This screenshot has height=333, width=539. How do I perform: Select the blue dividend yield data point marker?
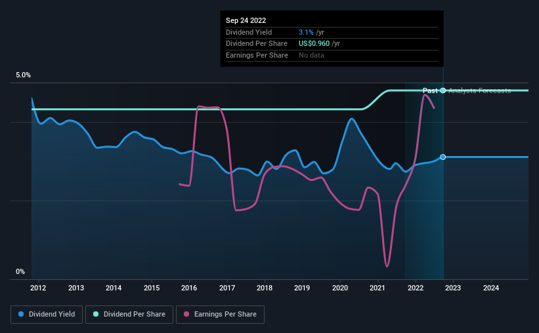(443, 157)
